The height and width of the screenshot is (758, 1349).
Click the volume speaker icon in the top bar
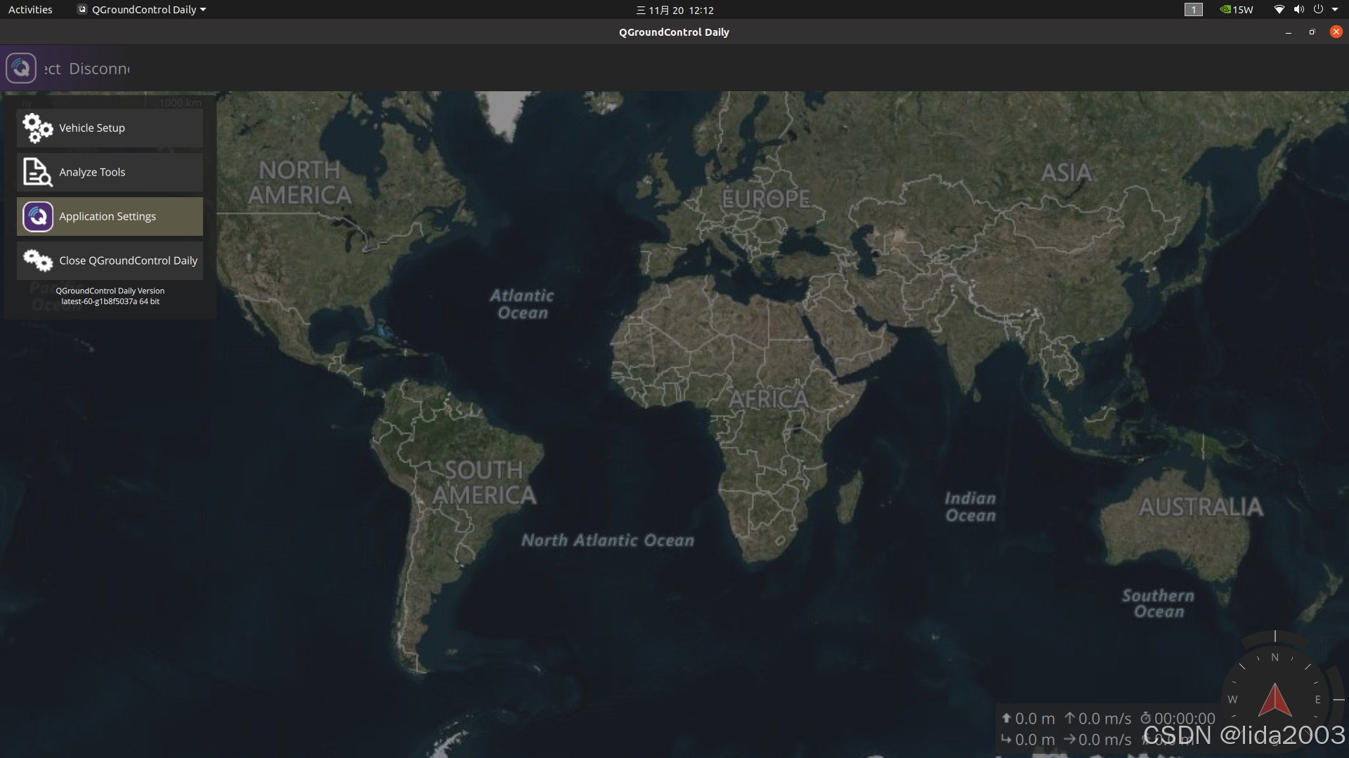tap(1298, 10)
